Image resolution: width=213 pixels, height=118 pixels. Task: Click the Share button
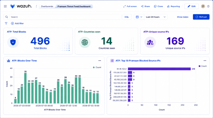pyautogui.click(x=145, y=6)
